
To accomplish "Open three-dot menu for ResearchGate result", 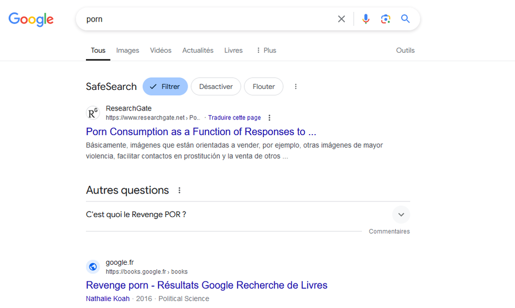I will click(270, 118).
